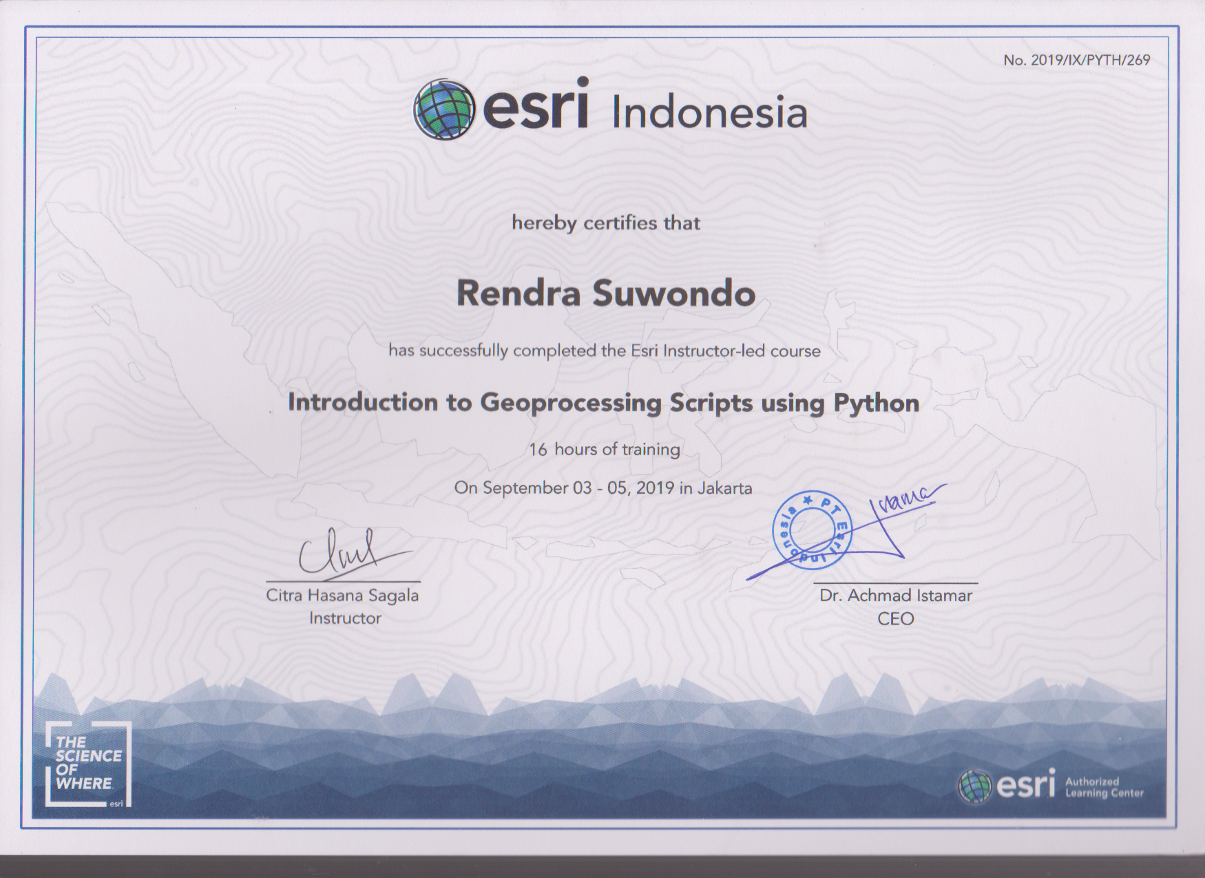The width and height of the screenshot is (1205, 878).
Task: Click the esri wordmark in the footer
Action: (1025, 786)
